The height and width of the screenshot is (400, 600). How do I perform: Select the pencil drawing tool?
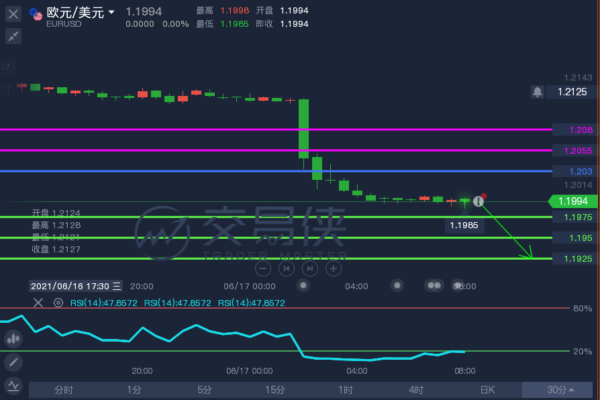13,362
